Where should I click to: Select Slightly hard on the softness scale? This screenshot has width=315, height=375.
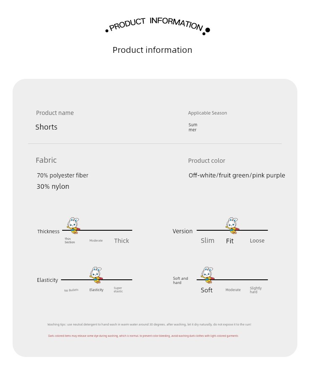(256, 290)
